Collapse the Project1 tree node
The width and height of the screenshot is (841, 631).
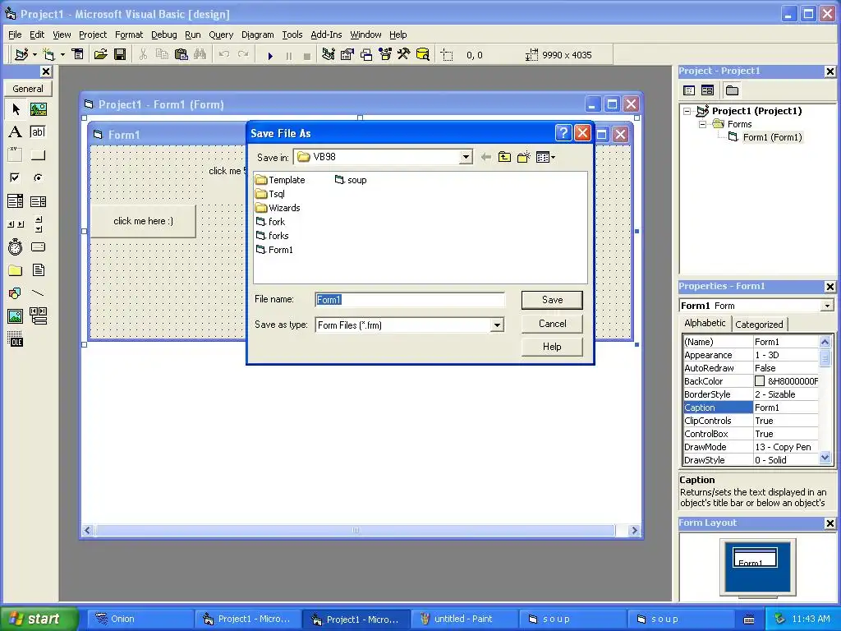[x=687, y=112]
